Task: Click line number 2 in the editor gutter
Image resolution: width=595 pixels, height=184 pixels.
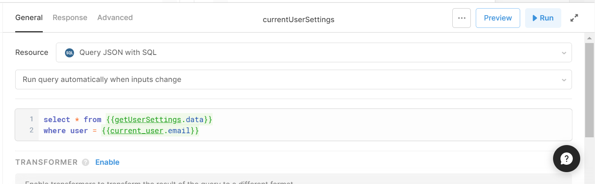Action: coord(31,130)
